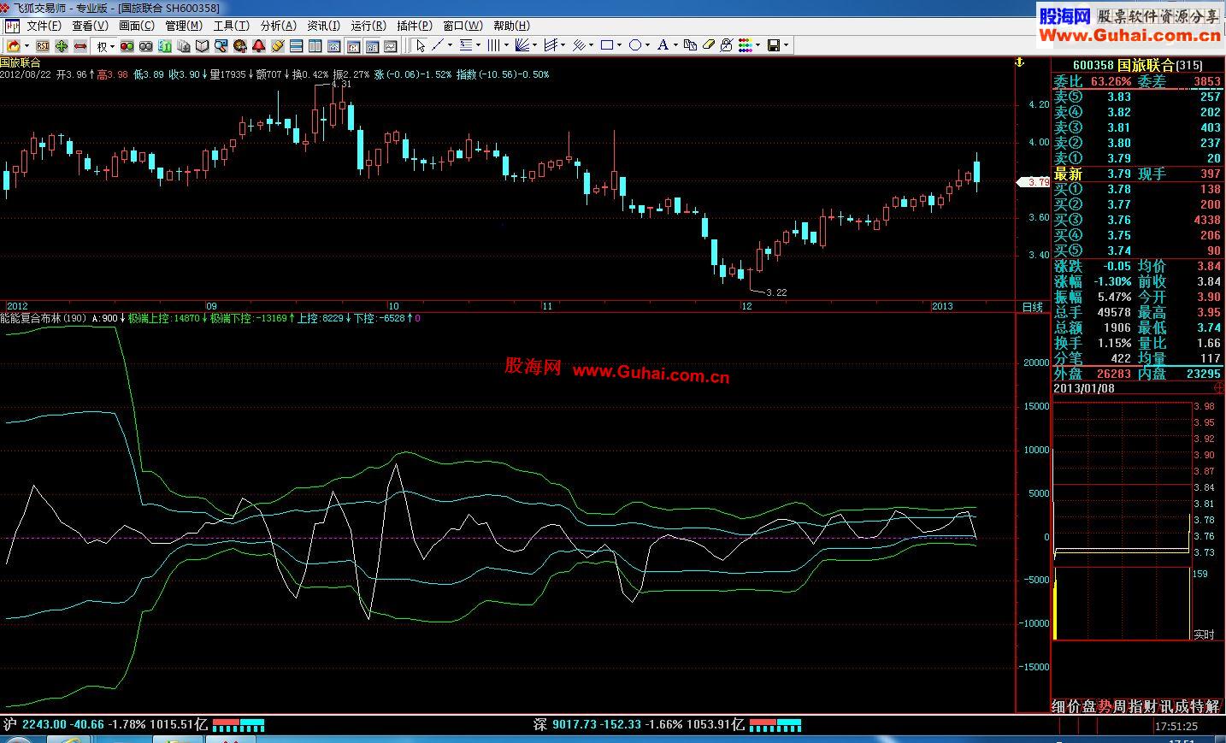Image resolution: width=1226 pixels, height=743 pixels.
Task: Click the 3.22 low price marker on chart
Action: pyautogui.click(x=775, y=292)
